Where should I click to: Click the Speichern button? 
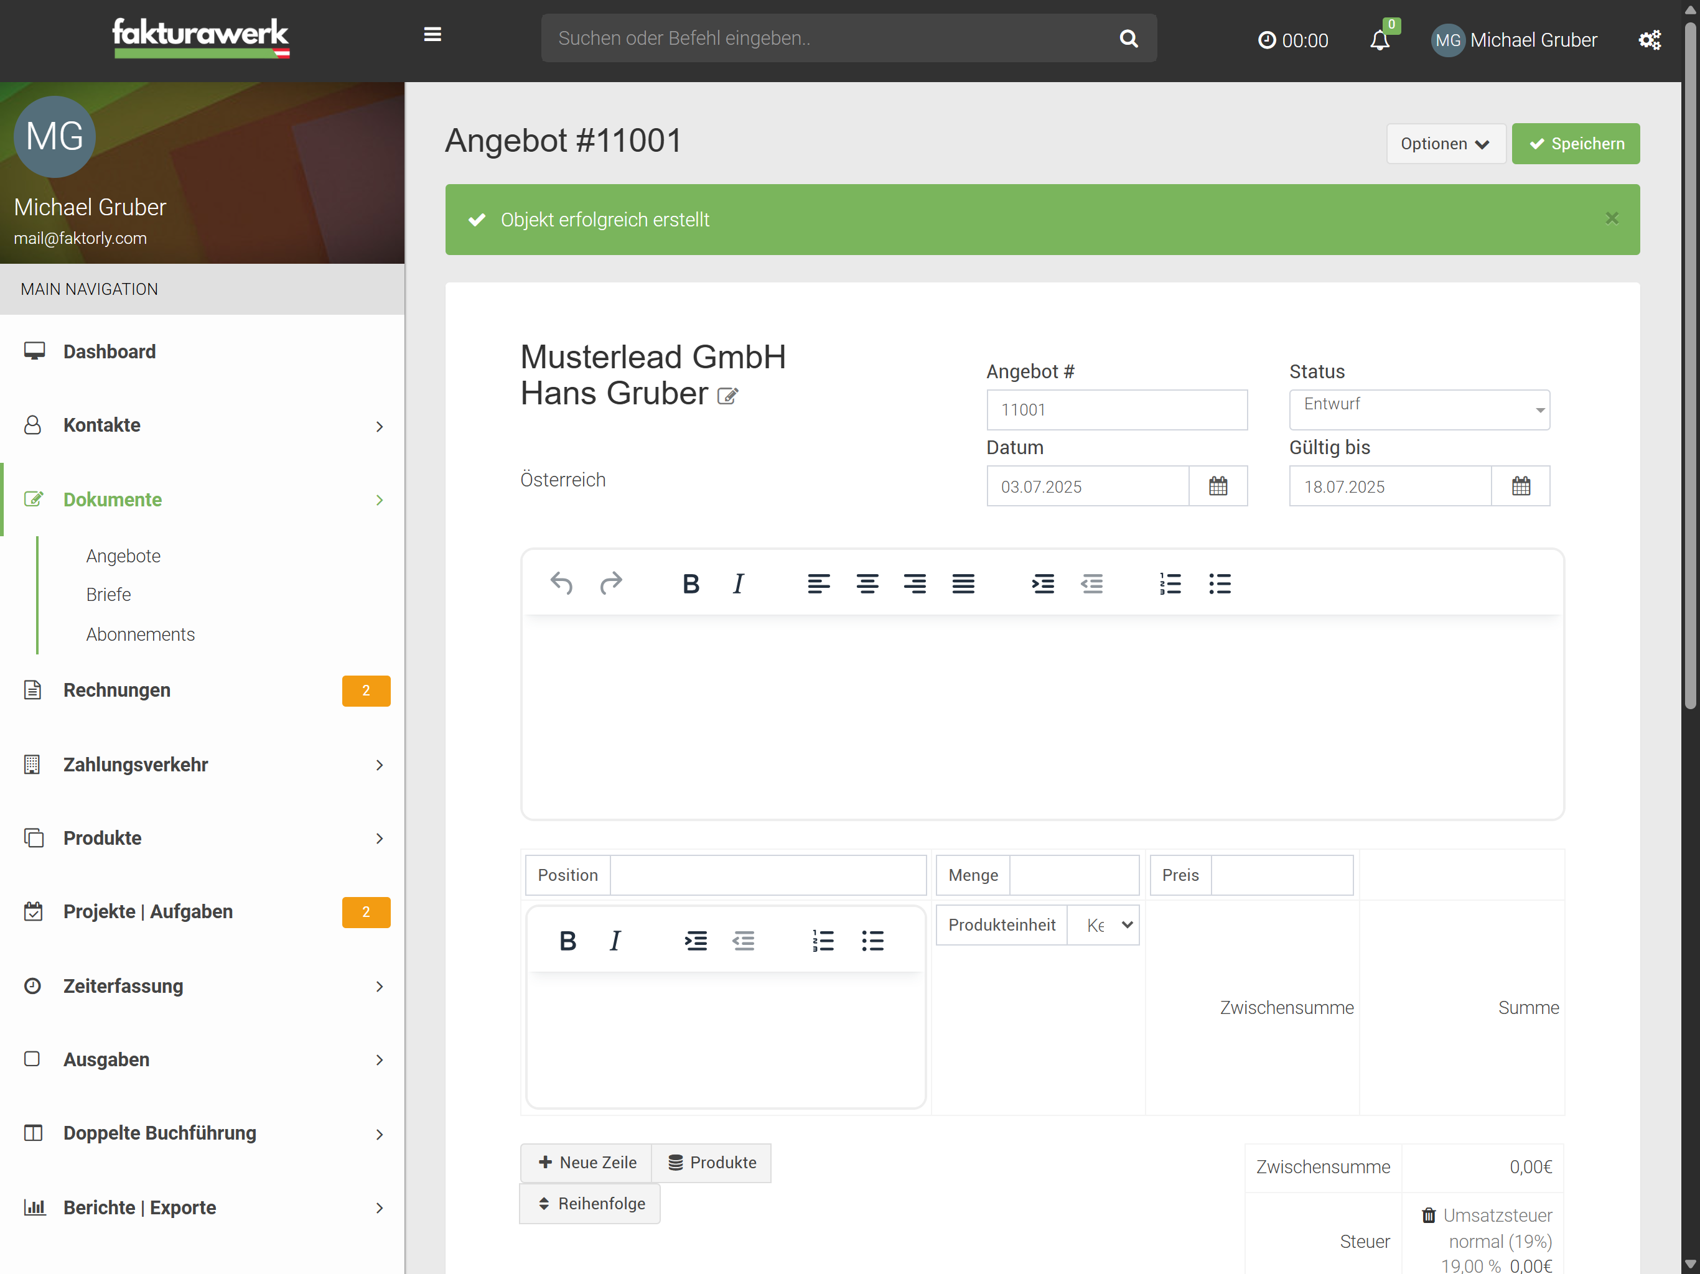click(x=1576, y=144)
